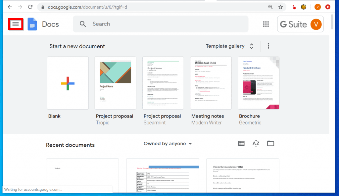Click the G Suite label

pos(293,24)
